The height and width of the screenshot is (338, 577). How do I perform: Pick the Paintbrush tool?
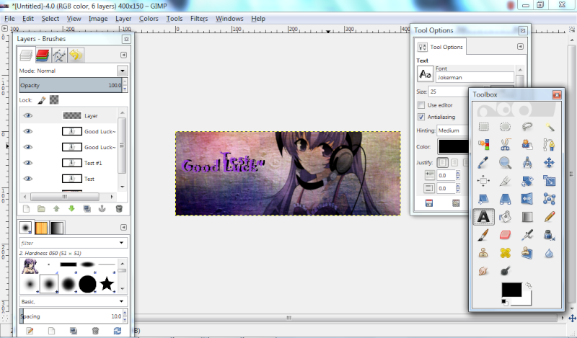[483, 235]
